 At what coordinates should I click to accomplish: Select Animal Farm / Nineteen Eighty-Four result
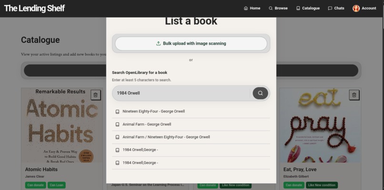click(191, 137)
